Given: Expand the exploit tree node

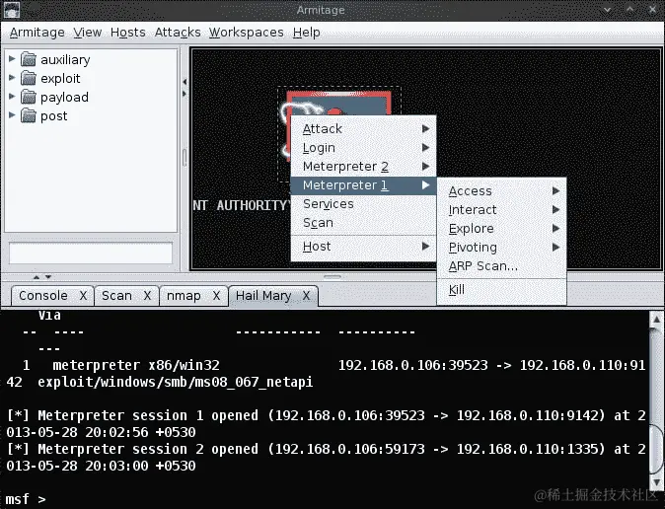Looking at the screenshot, I should tap(12, 78).
